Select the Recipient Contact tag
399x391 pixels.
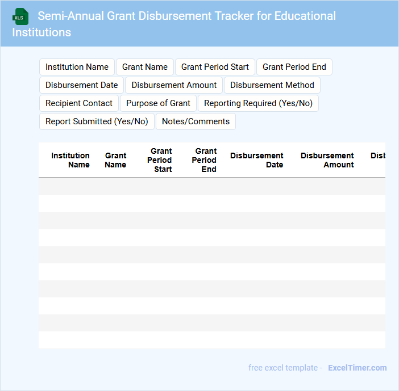pyautogui.click(x=79, y=103)
